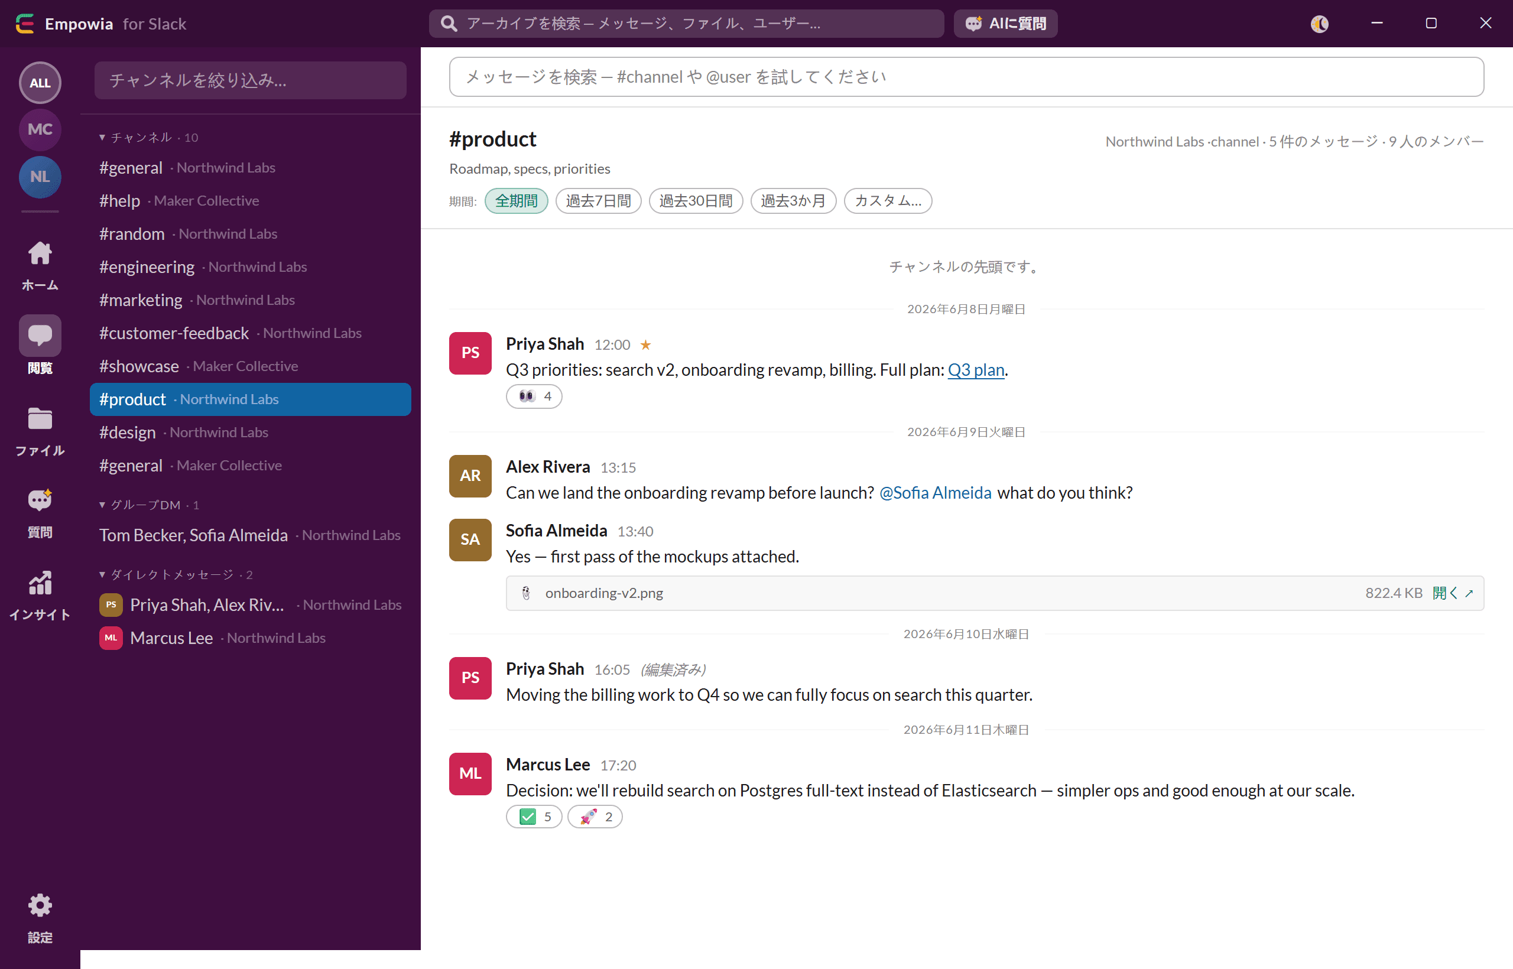The height and width of the screenshot is (969, 1513).
Task: Open the Settings (設定) gear icon
Action: tap(40, 905)
